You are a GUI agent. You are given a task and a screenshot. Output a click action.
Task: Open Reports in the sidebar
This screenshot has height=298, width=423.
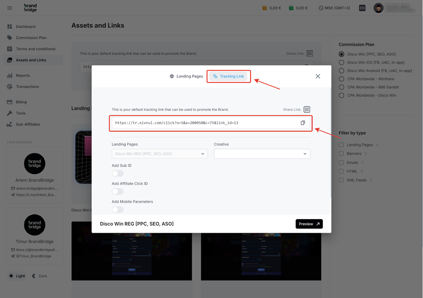(23, 75)
